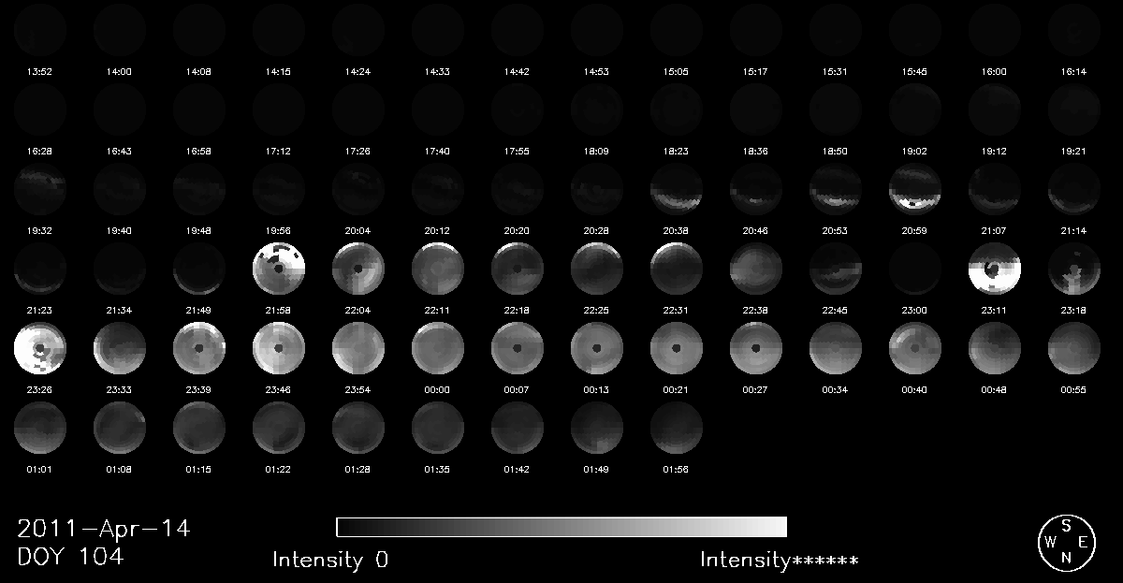
Task: Click the 'Intensity******' maximum scale label
Action: pos(780,561)
